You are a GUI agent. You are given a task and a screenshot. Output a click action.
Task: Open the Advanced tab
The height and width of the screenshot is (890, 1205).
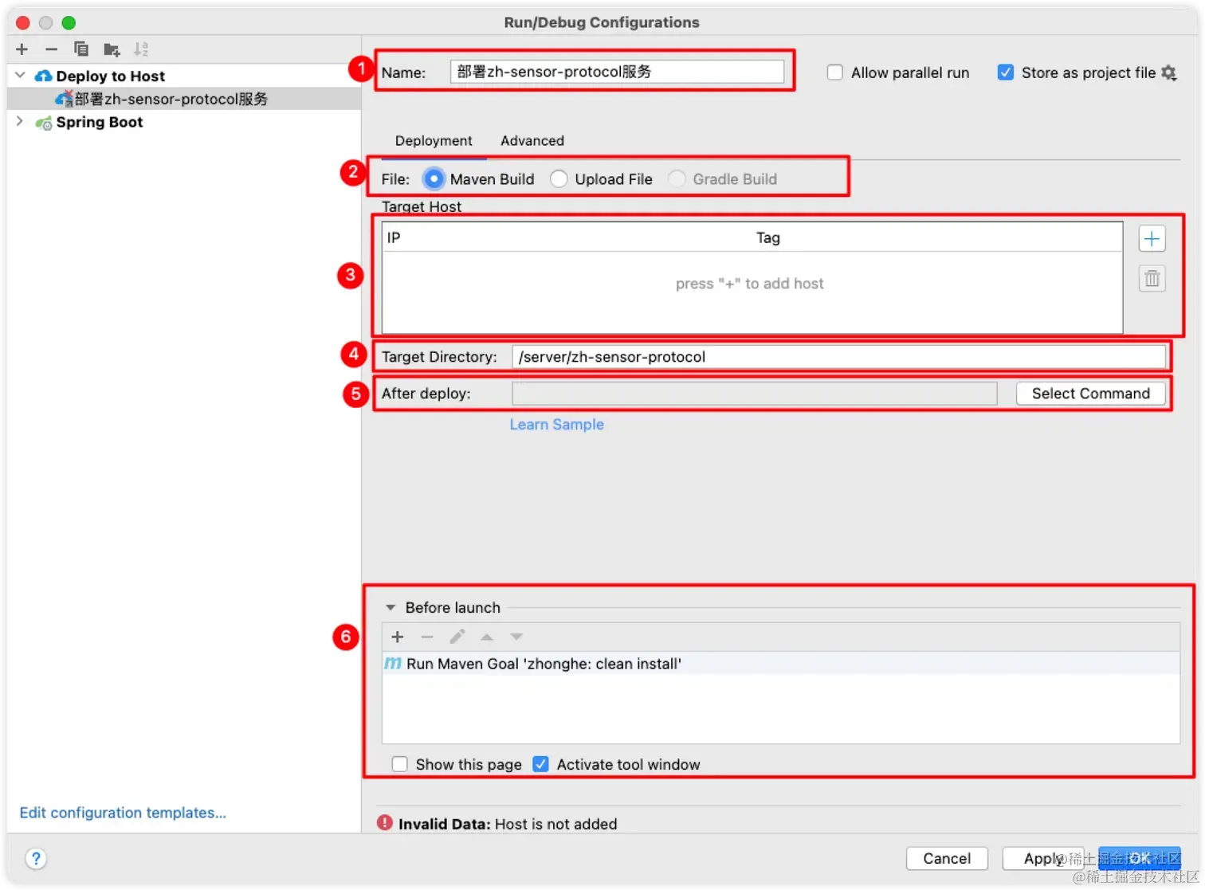pyautogui.click(x=532, y=140)
